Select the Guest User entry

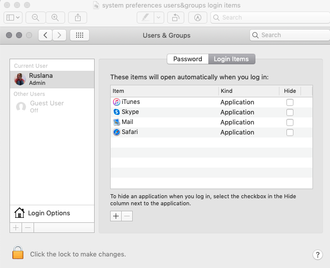pos(52,106)
